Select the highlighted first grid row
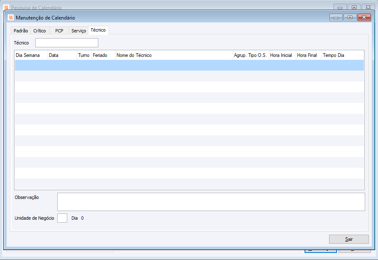Image resolution: width=378 pixels, height=260 pixels. tap(189, 65)
